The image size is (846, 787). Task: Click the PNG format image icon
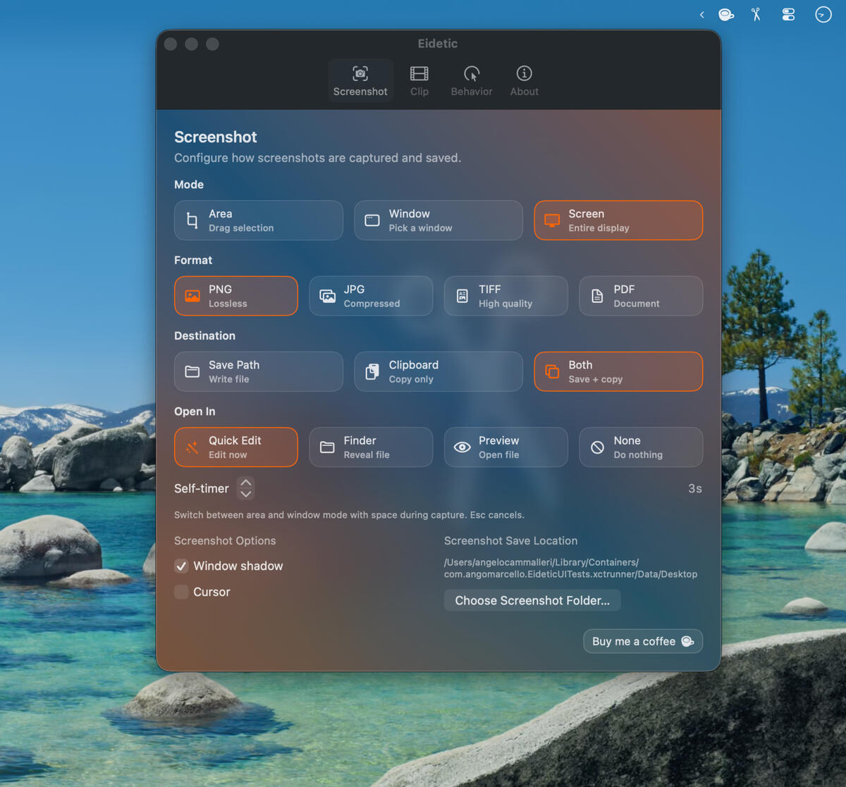[192, 296]
